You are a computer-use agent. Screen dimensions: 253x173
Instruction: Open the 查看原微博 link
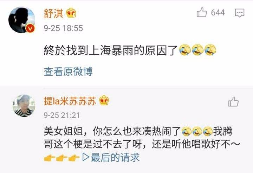[68, 72]
